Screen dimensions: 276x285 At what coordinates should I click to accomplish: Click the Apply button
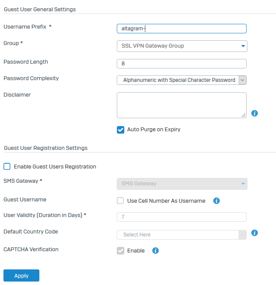(x=21, y=275)
